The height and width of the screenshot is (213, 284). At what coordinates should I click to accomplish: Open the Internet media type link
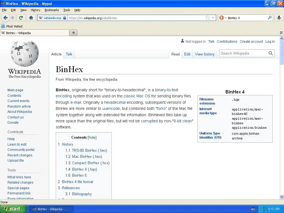pos(208,111)
